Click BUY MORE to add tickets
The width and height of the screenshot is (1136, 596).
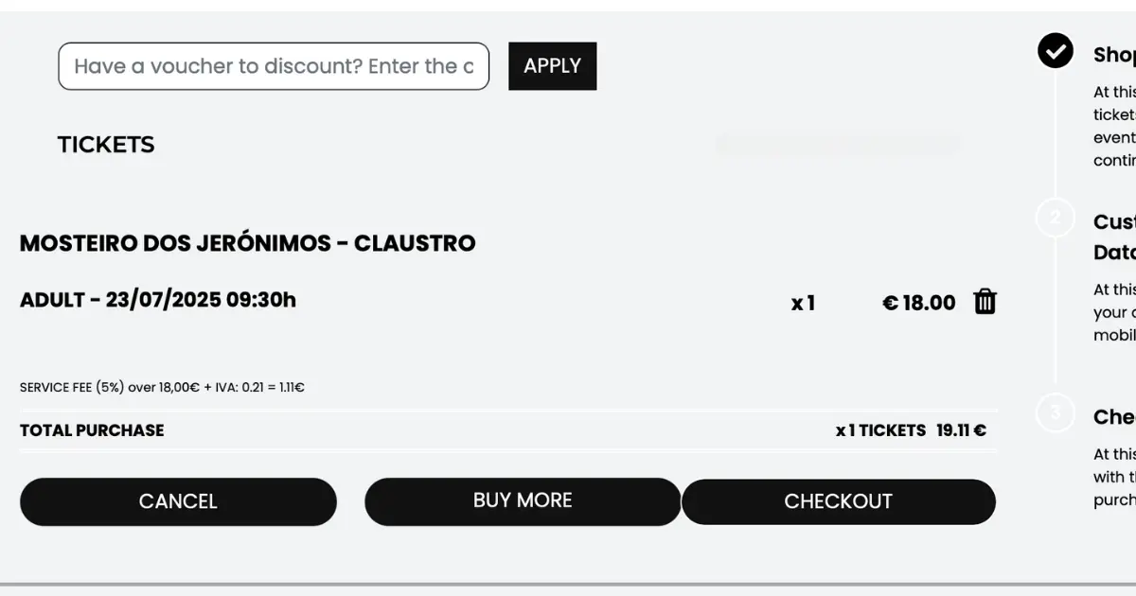click(x=523, y=500)
